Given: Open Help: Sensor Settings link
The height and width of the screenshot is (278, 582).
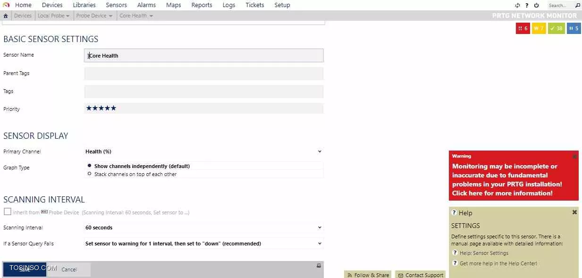Looking at the screenshot, I should pos(484,253).
